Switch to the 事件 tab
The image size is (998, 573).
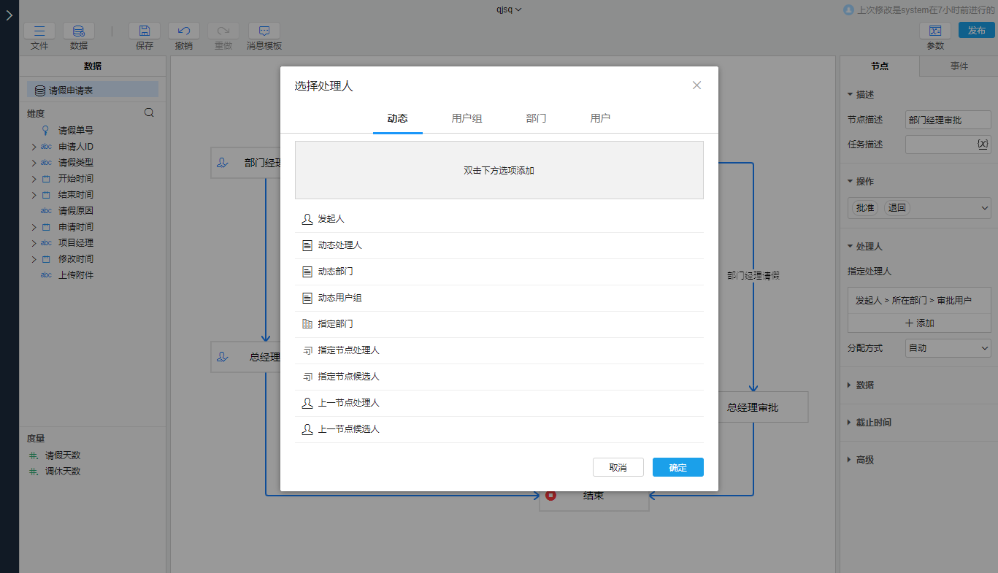(x=958, y=66)
